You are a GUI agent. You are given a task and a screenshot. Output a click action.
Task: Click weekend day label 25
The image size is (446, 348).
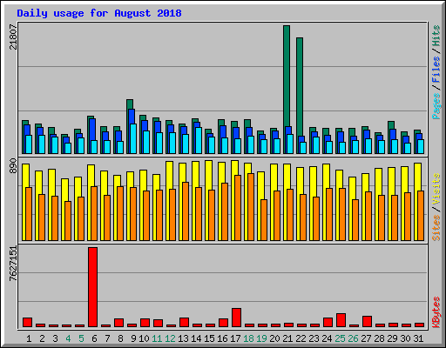(340, 338)
